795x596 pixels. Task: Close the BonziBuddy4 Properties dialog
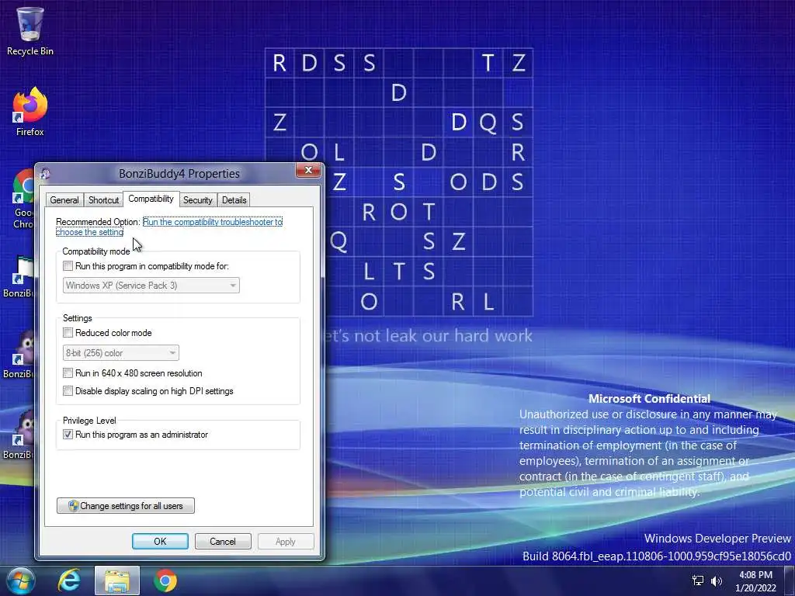tap(308, 170)
